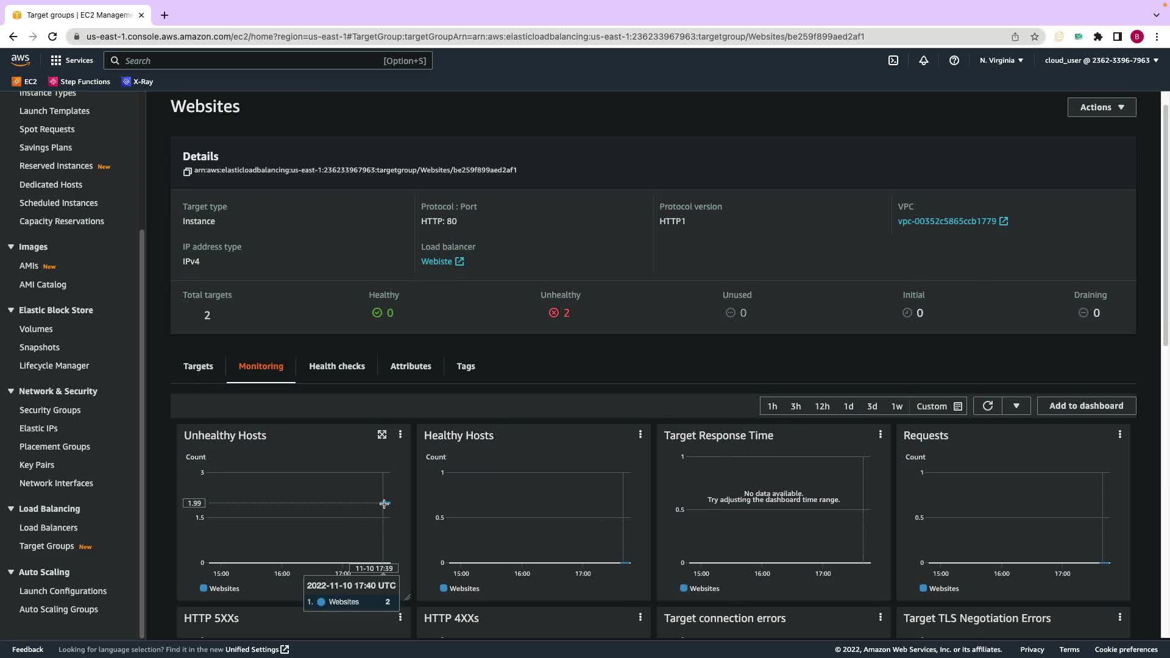Open AWS CloudShell icon in header
The width and height of the screenshot is (1170, 658).
pos(893,60)
